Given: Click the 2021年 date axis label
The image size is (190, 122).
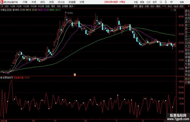Looking at the screenshot, I should pos(4,121).
